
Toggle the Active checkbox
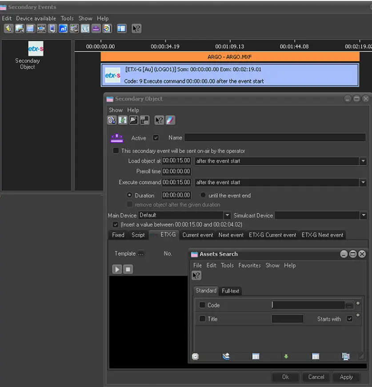pos(156,138)
